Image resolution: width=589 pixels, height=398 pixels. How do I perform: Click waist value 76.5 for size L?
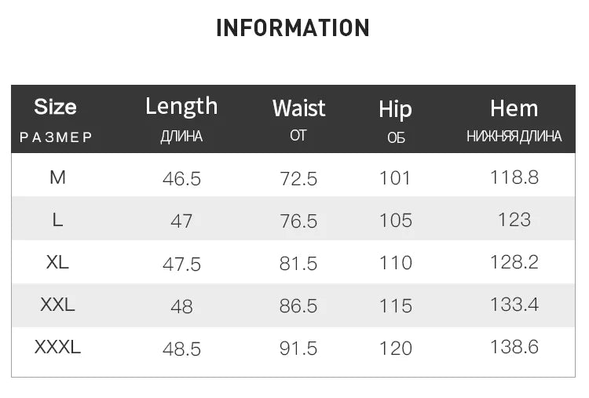[x=298, y=221]
